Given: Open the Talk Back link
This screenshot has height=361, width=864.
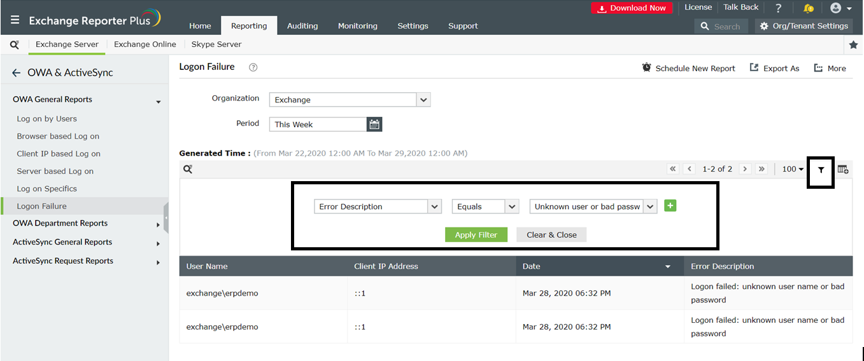Looking at the screenshot, I should tap(741, 8).
